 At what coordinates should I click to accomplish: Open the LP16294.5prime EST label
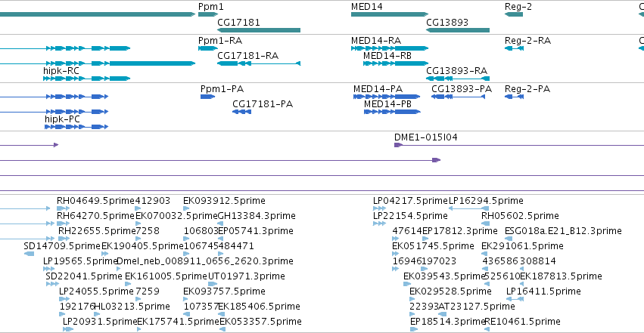tap(486, 201)
